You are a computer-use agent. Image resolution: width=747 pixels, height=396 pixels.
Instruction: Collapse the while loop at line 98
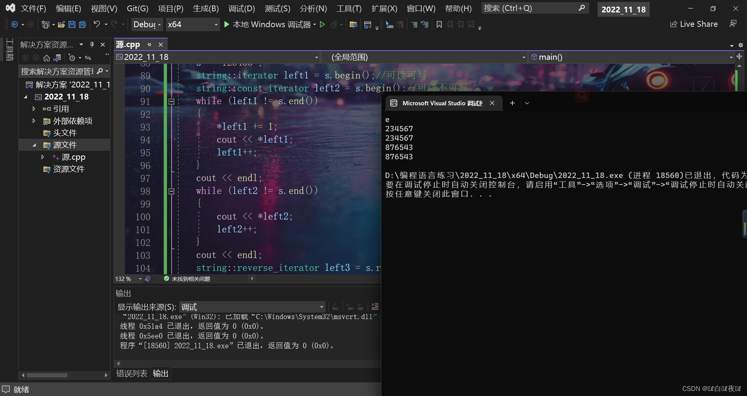(171, 191)
